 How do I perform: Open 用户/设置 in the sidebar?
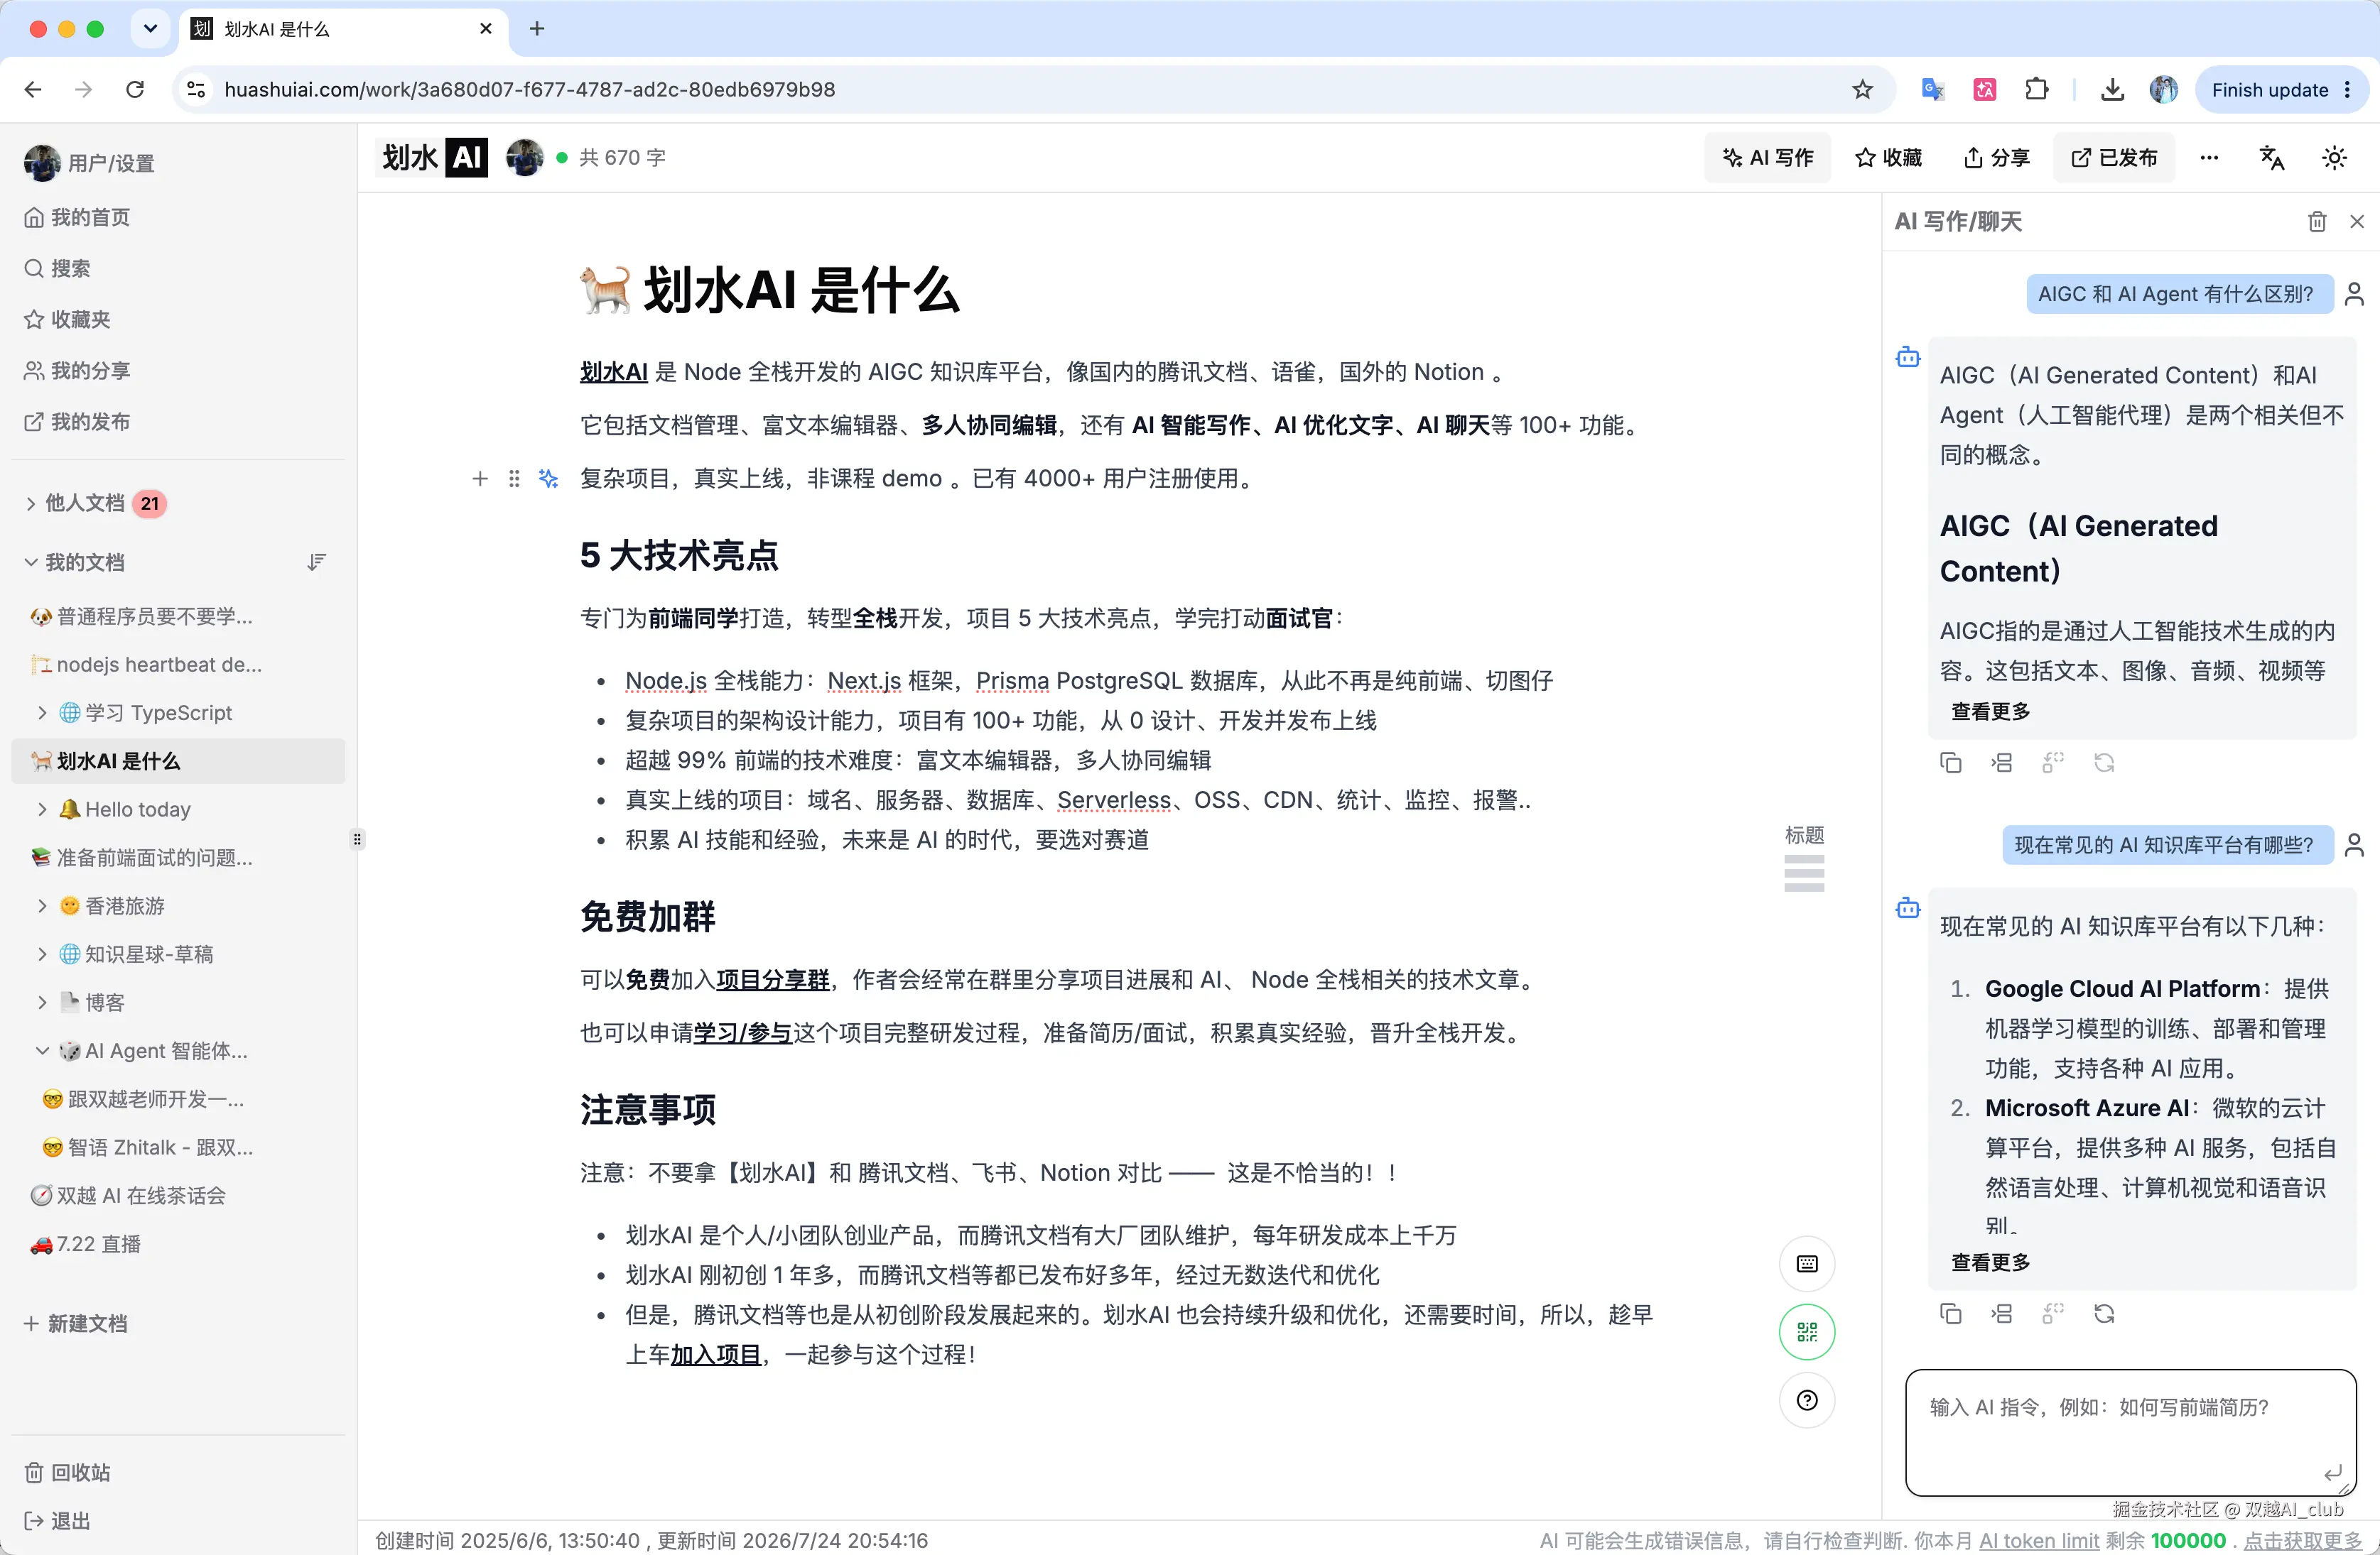(x=90, y=163)
